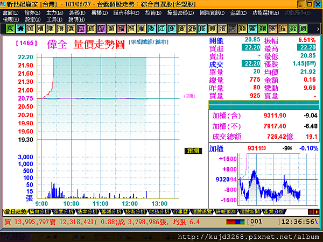Switch to 技術分析 tab
The width and height of the screenshot is (323, 242).
click(135, 211)
